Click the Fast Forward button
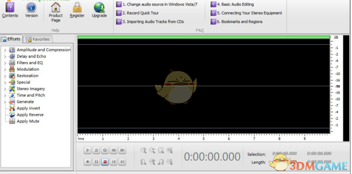The height and width of the screenshot is (174, 352). coord(122,150)
